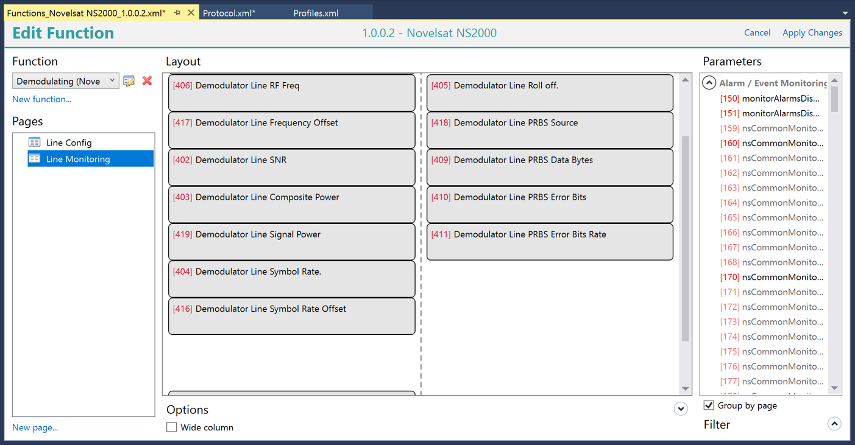Select [402] Demodulator Line SNR block
855x445 pixels.
(x=292, y=167)
